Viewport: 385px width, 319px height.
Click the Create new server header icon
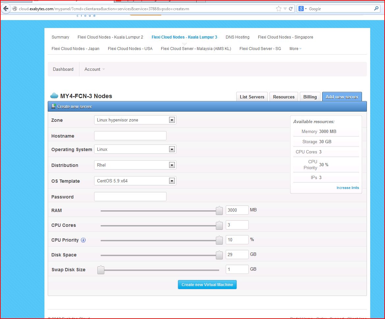53,106
